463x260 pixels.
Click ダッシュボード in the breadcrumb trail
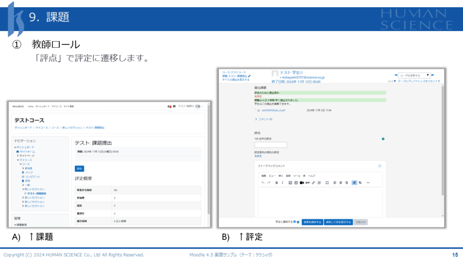click(23, 128)
